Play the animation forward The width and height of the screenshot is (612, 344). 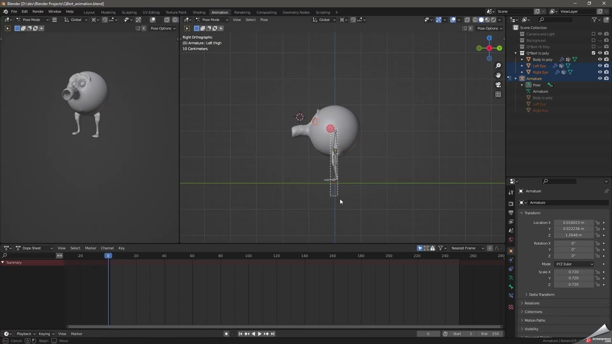coord(260,333)
